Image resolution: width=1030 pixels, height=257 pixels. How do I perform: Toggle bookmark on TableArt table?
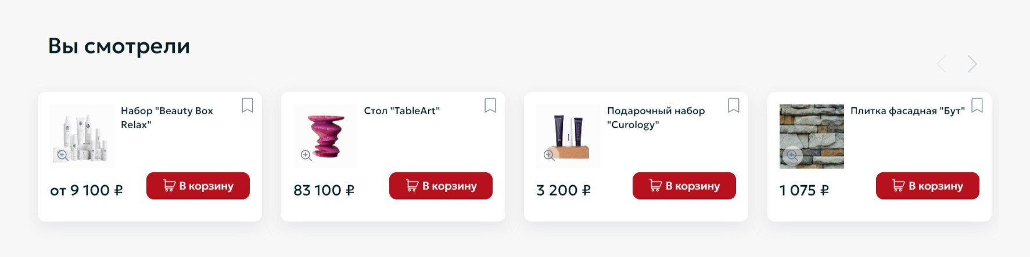pos(490,106)
